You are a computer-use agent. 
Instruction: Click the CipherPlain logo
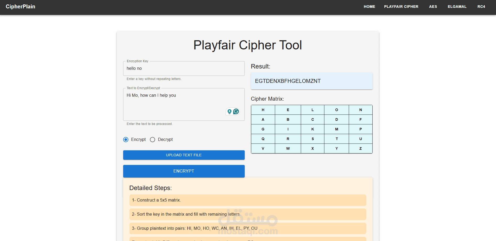(20, 7)
